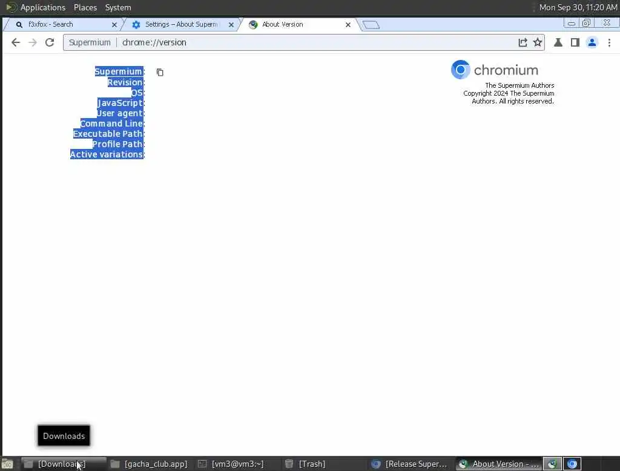620x471 pixels.
Task: Click the taskbar icon left of the blue Chromium icon
Action: [552, 464]
